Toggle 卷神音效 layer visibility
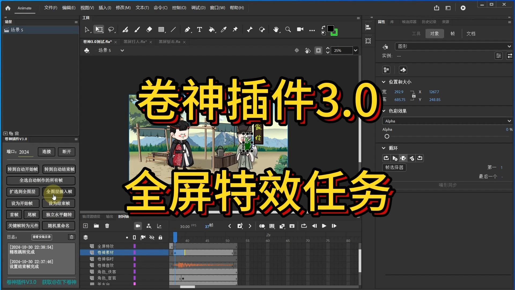This screenshot has width=515, height=290. [x=152, y=265]
